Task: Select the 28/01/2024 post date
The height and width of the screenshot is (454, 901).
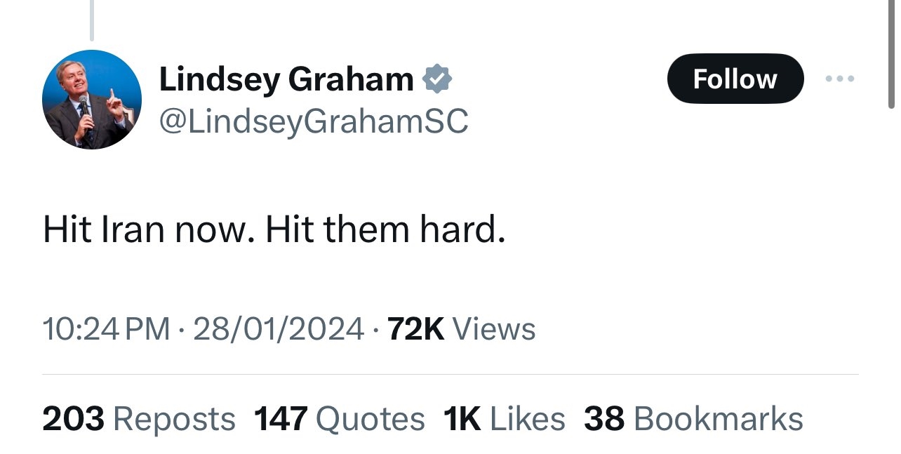Action: pyautogui.click(x=279, y=328)
